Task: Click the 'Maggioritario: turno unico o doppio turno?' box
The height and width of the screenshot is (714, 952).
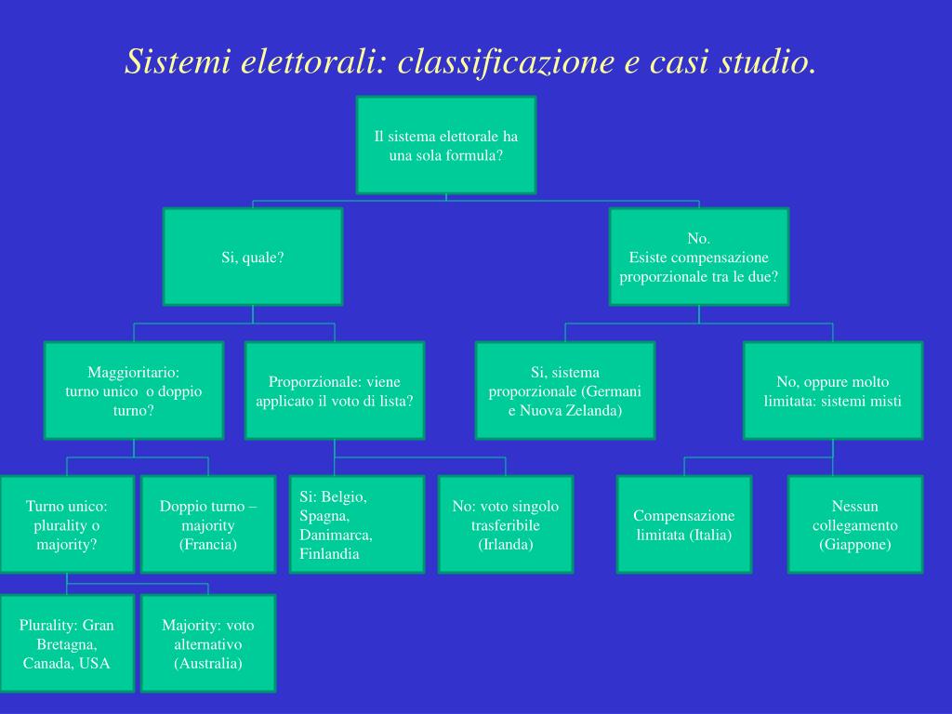Action: point(134,390)
